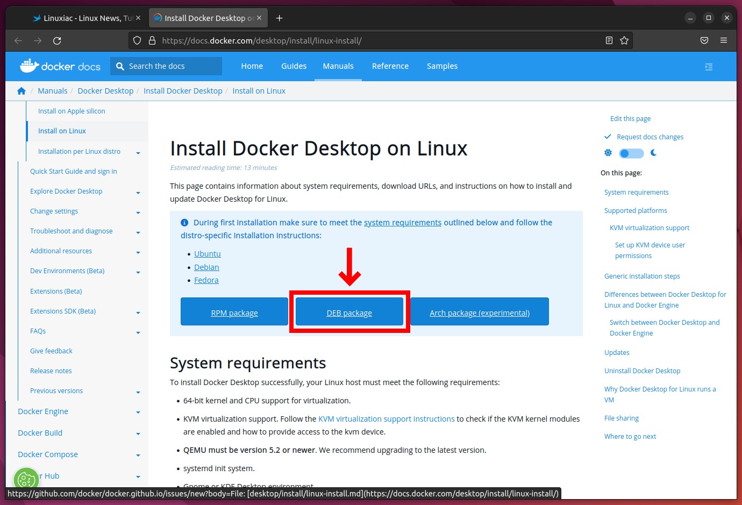The image size is (742, 505).
Task: Open the Samples nav item
Action: coord(442,66)
